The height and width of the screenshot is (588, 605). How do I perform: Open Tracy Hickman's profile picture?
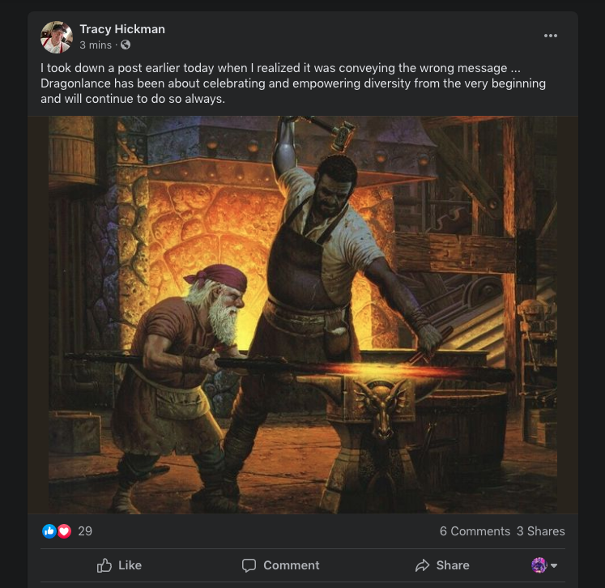57,37
